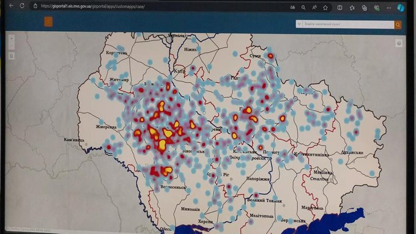Viewport: 416px width, 234px height.
Task: Reset map to default home extent
Action: coord(12,56)
